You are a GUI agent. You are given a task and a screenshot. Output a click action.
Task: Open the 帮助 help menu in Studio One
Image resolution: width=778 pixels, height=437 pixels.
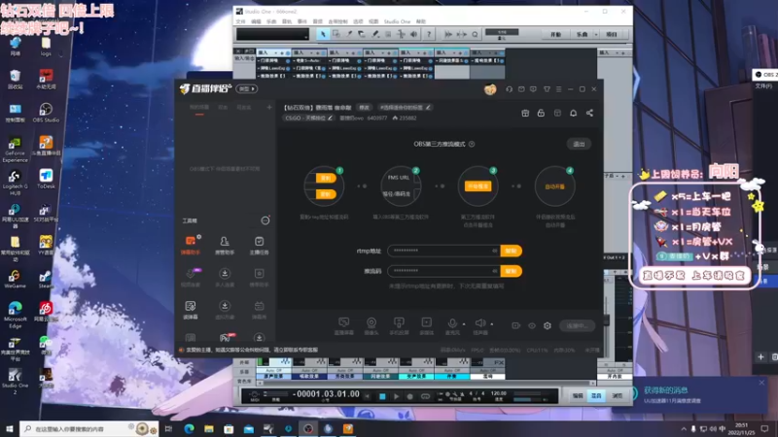(421, 21)
